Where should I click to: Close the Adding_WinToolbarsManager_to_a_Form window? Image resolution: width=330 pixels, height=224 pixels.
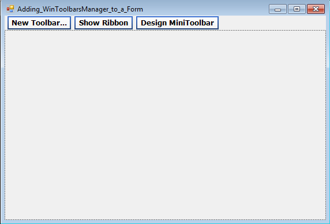click(x=316, y=9)
